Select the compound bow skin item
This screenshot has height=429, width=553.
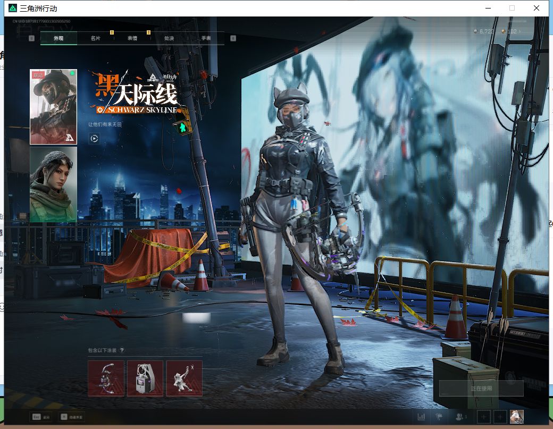[106, 378]
